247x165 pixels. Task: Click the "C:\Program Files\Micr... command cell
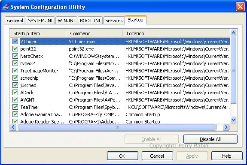[x=94, y=63]
